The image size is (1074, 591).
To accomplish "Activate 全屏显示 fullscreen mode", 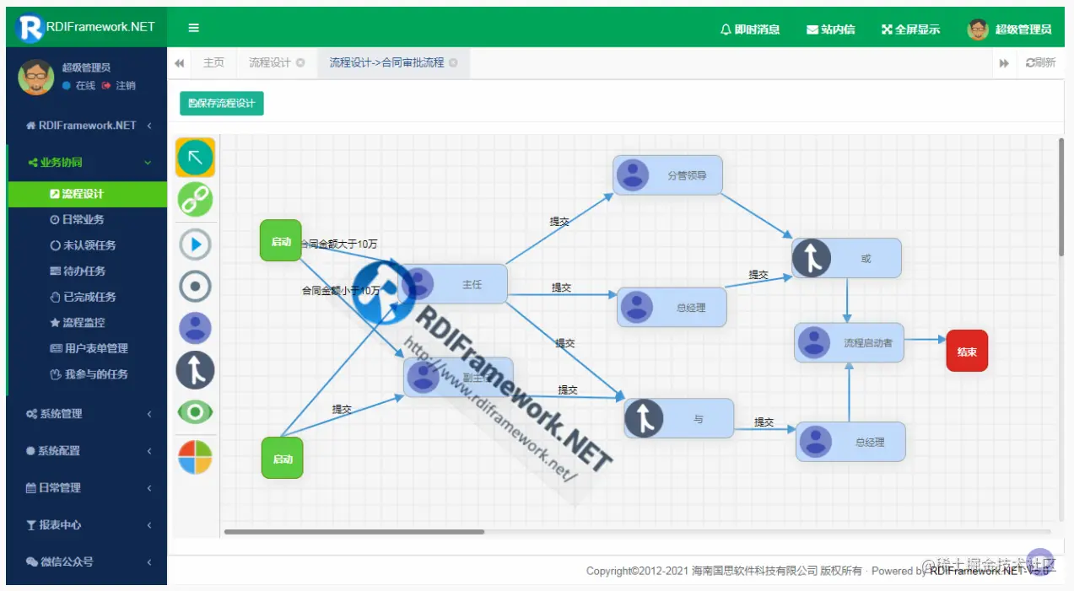I will point(909,28).
